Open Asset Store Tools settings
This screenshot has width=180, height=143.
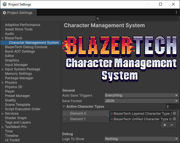(x=19, y=29)
